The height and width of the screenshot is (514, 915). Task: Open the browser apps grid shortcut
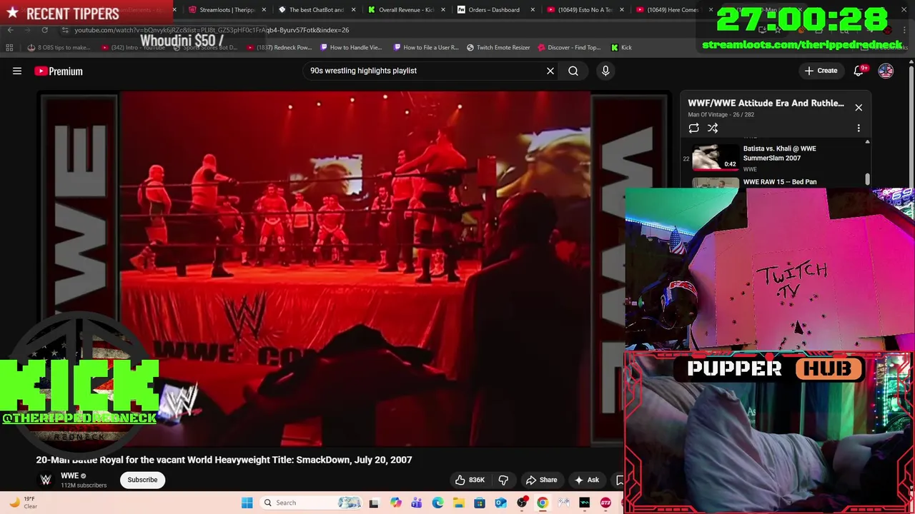tap(9, 47)
